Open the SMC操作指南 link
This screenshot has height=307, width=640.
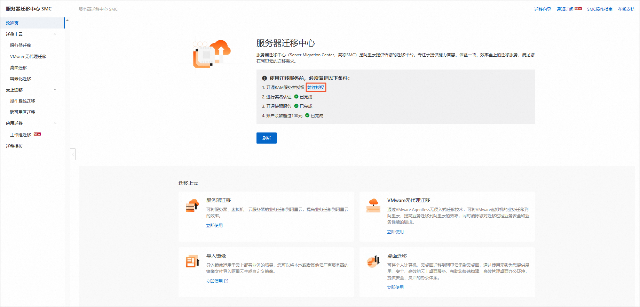point(600,9)
